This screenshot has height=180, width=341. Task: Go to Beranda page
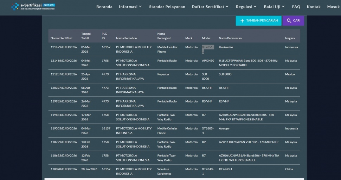coord(104,7)
